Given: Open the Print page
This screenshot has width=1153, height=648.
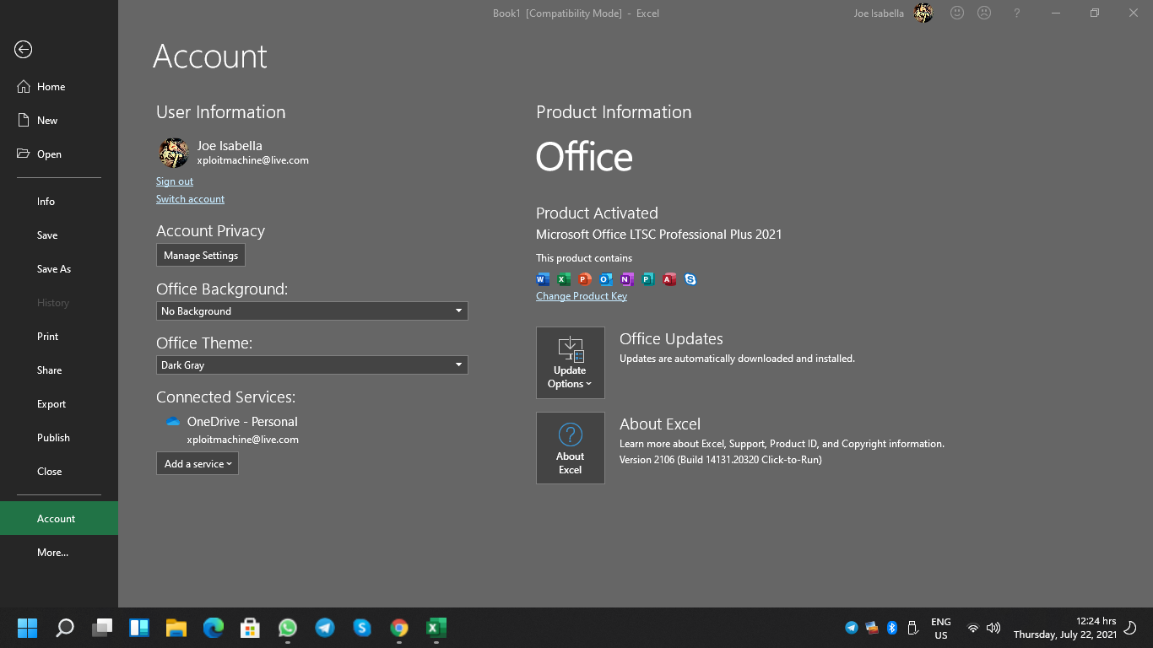Looking at the screenshot, I should (59, 337).
